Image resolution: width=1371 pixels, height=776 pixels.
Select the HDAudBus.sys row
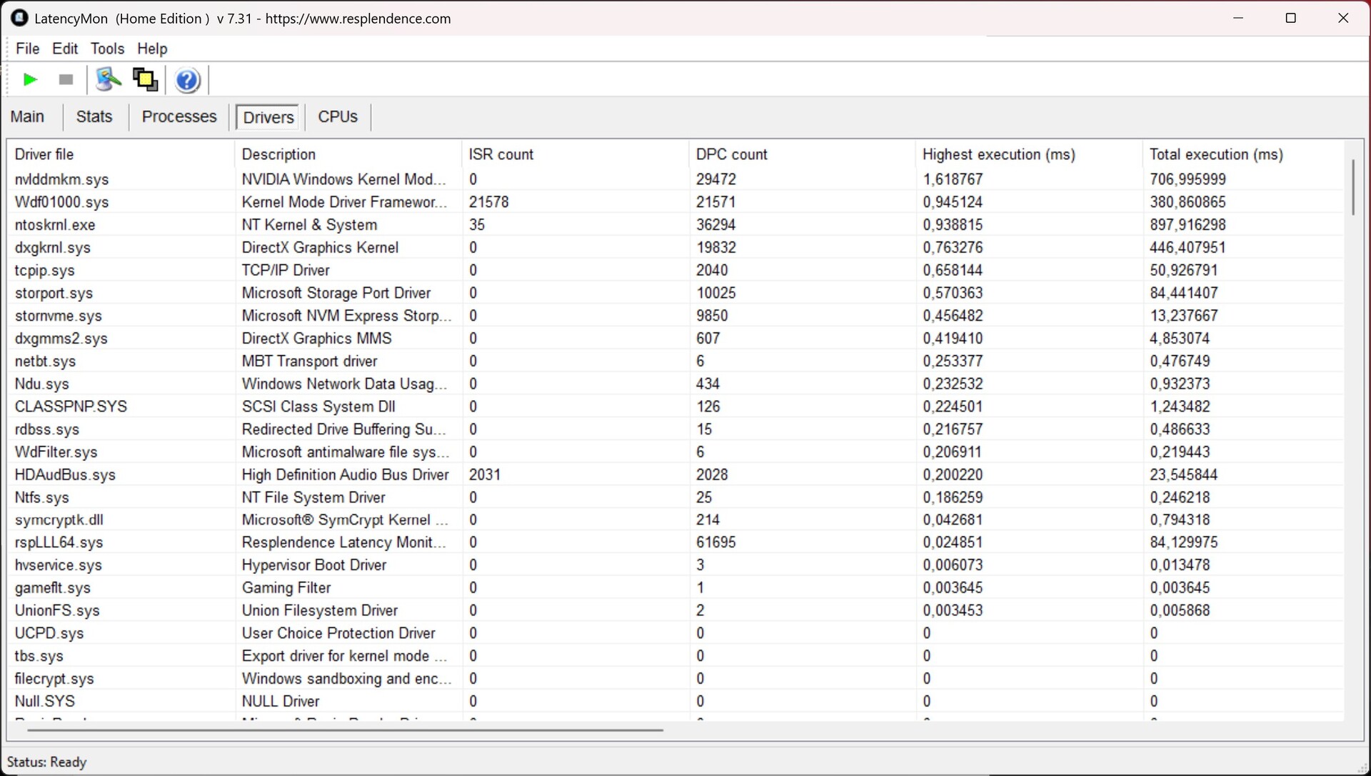(65, 474)
